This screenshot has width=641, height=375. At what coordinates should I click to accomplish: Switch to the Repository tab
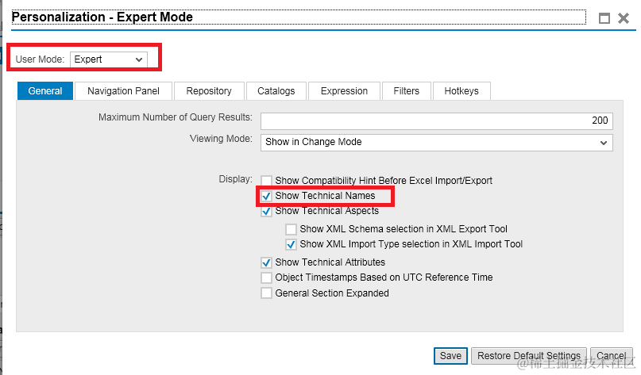[x=209, y=91]
